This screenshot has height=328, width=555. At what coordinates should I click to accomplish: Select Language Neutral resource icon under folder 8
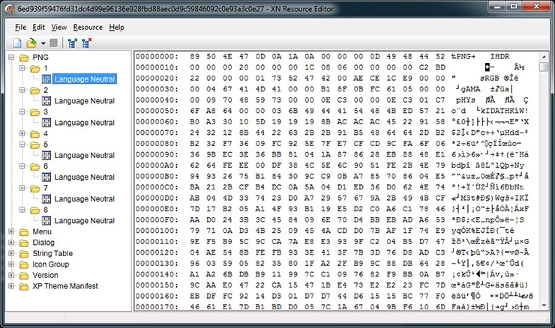(x=46, y=220)
